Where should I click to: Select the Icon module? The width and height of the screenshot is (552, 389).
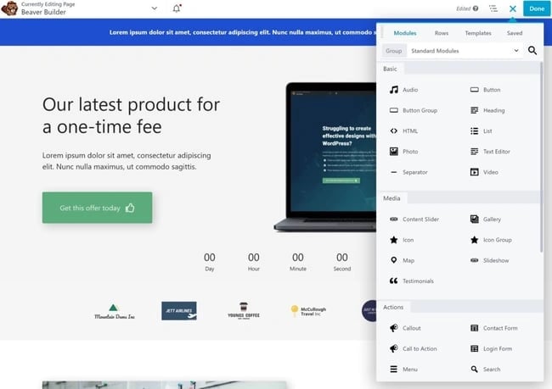pos(402,240)
